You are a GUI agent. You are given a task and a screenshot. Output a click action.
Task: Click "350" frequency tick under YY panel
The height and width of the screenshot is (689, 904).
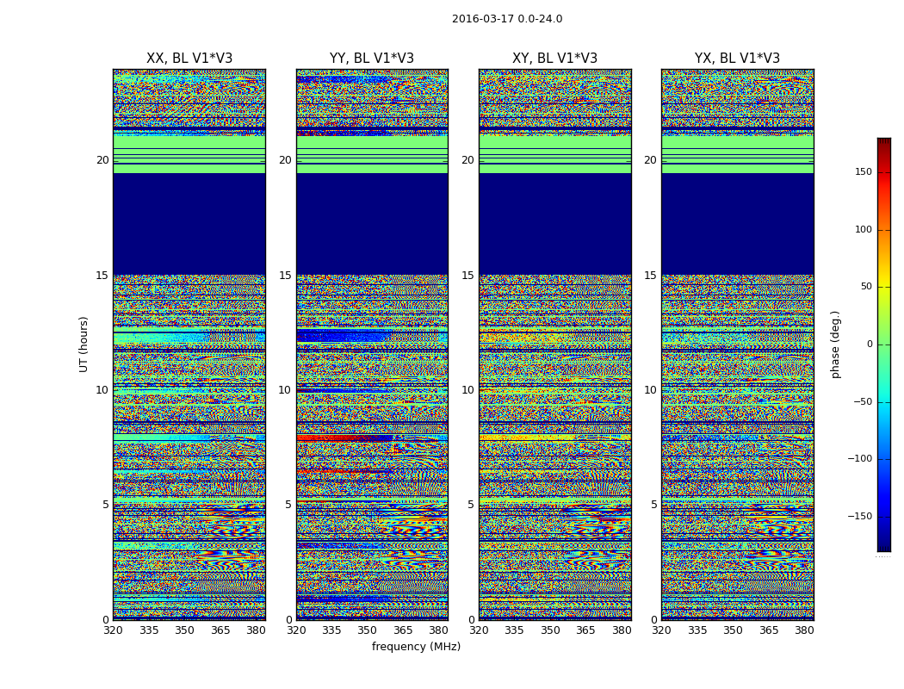[x=368, y=630]
